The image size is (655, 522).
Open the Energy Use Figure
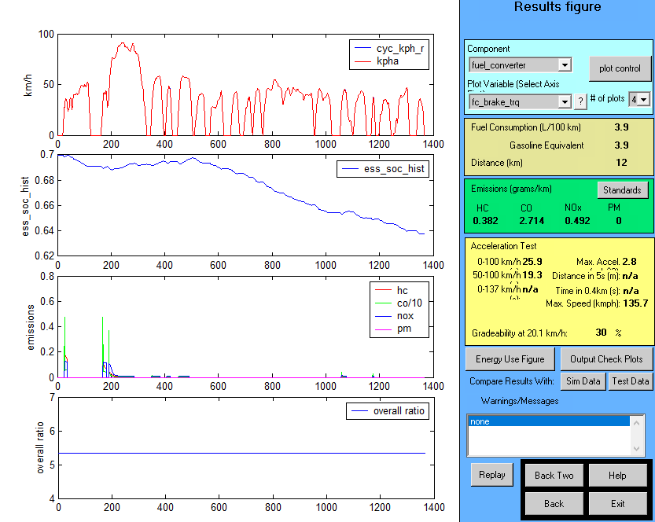coord(510,359)
